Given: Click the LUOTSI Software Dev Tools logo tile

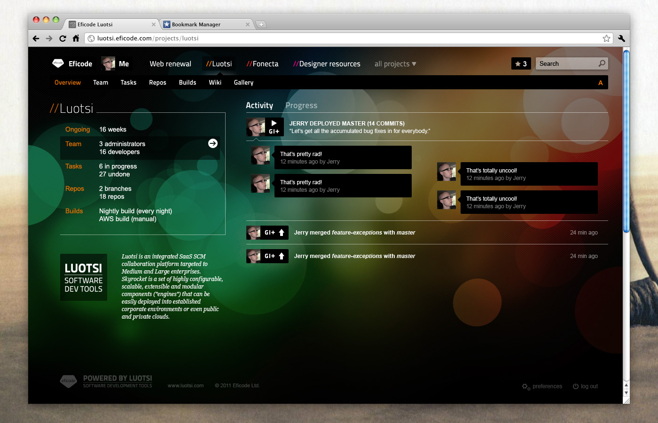Looking at the screenshot, I should tap(84, 277).
